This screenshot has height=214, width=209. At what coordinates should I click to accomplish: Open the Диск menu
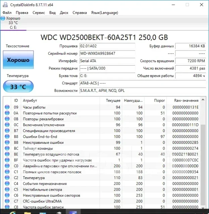(64, 13)
